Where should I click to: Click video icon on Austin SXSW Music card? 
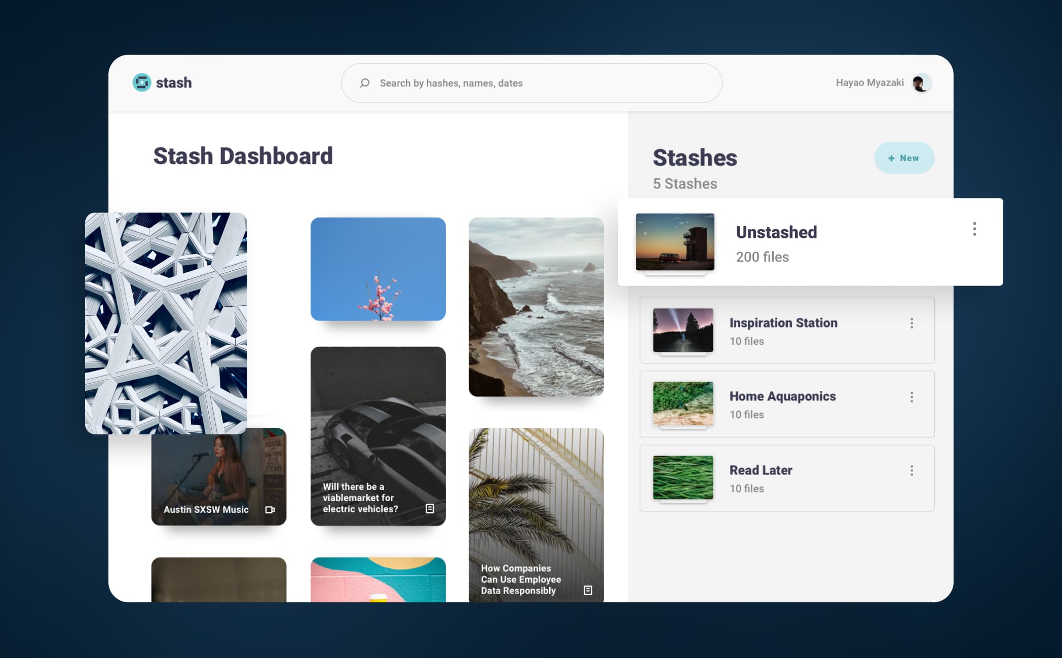(x=270, y=510)
